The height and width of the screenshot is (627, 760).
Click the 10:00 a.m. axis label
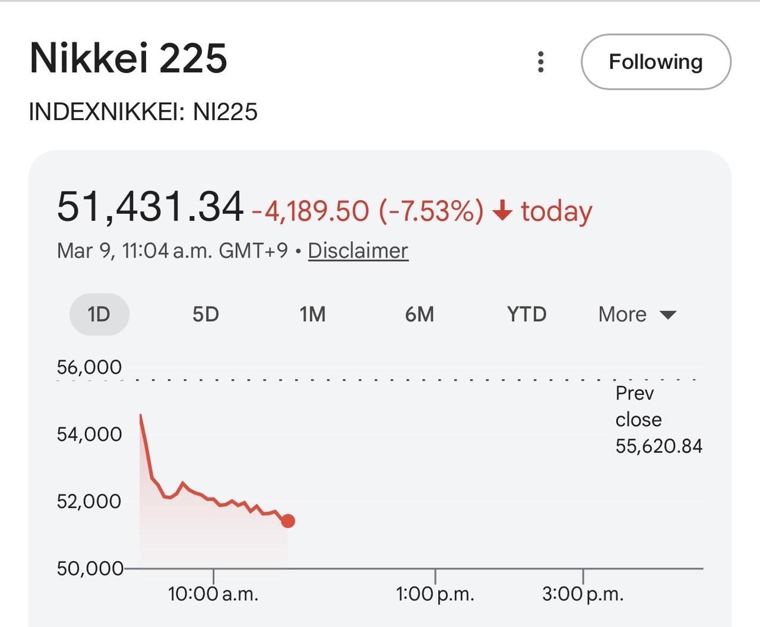coord(213,593)
